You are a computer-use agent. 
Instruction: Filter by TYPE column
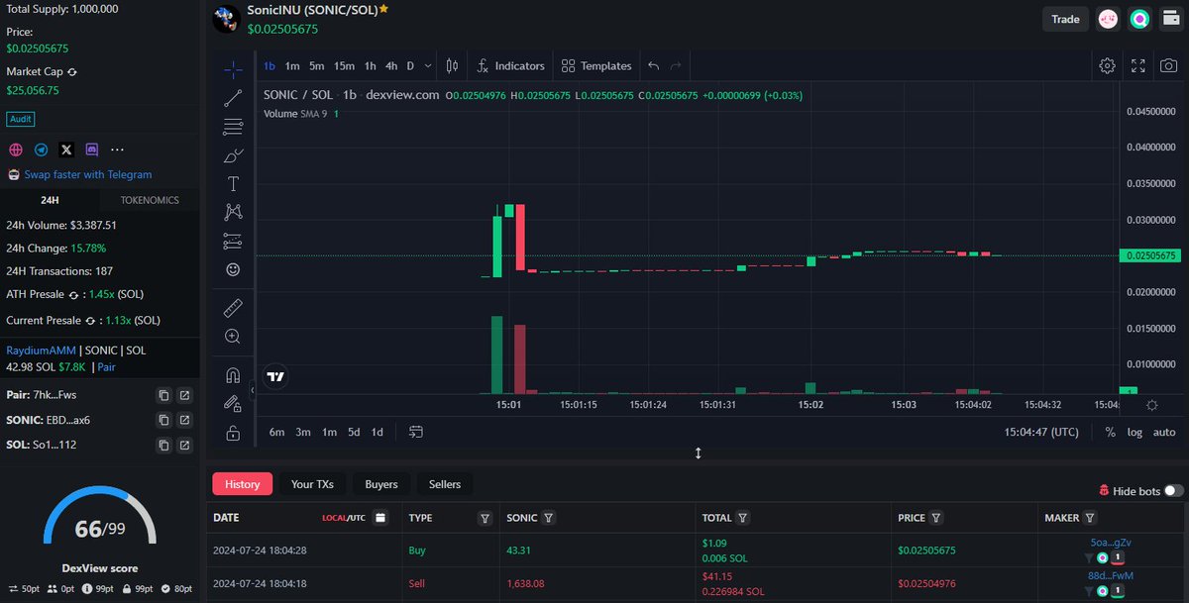(485, 518)
